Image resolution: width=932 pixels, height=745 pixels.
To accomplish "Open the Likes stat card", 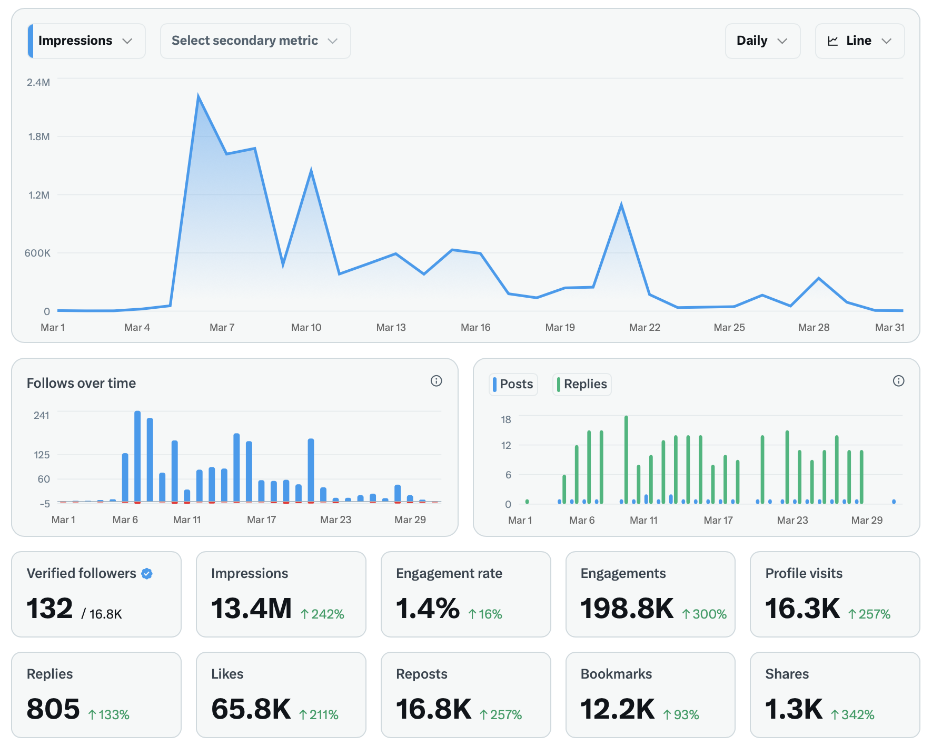I will [281, 694].
